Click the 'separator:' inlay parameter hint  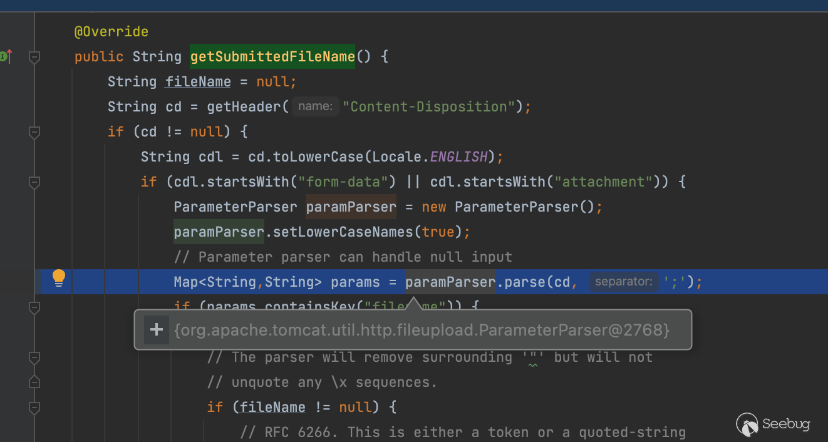pos(624,282)
